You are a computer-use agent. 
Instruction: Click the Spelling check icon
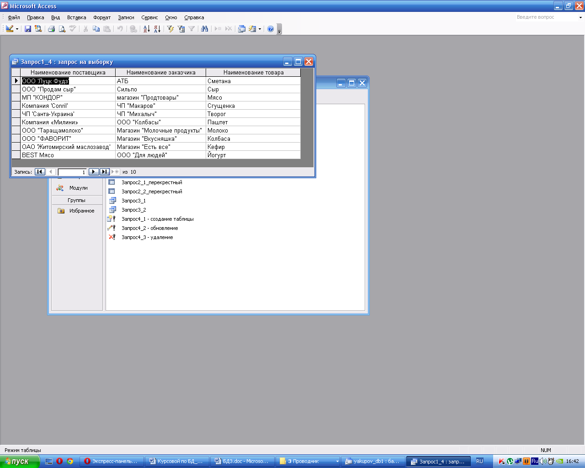click(72, 29)
